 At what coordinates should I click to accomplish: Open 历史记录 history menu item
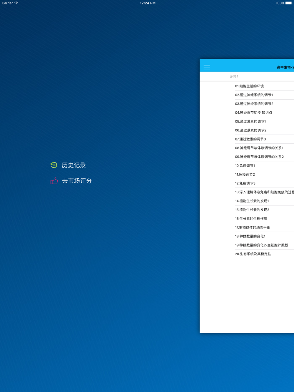click(x=73, y=165)
